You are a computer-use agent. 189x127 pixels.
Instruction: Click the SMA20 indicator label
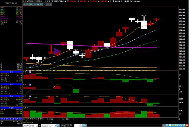pos(2,11)
